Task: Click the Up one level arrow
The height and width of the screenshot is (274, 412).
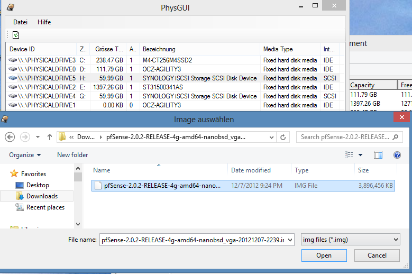Action: pyautogui.click(x=50, y=137)
